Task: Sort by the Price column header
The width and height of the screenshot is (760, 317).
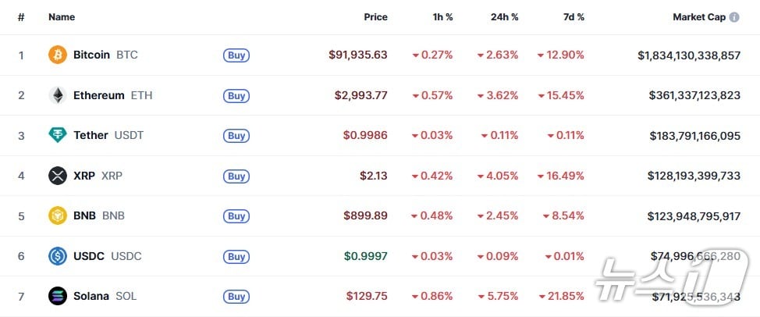Action: [x=375, y=17]
